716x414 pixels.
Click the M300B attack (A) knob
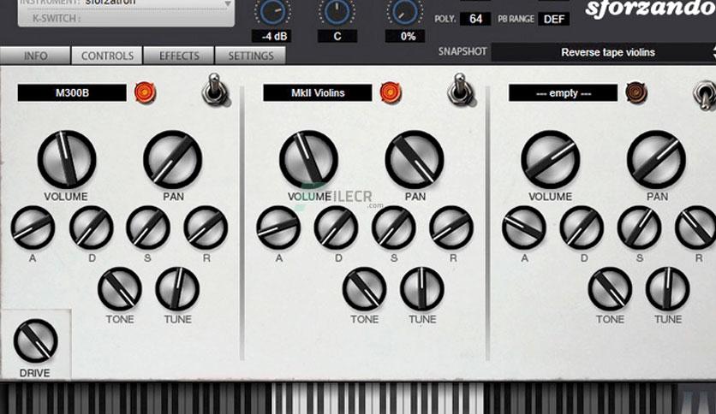(33, 228)
